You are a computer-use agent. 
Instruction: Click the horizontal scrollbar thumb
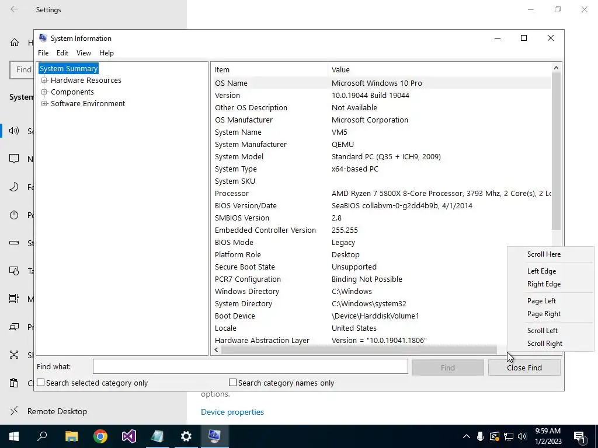click(359, 350)
